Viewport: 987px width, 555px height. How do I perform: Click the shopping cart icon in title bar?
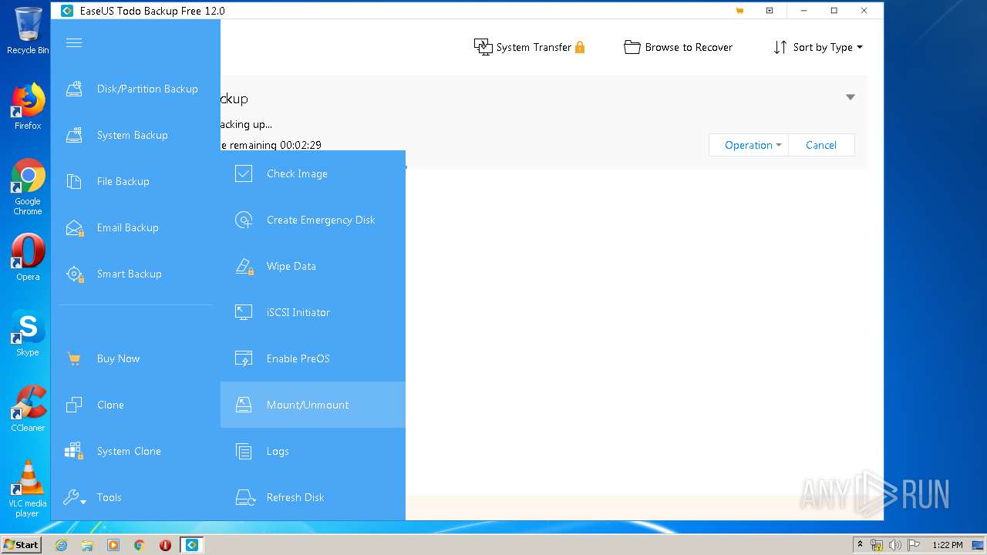point(739,11)
